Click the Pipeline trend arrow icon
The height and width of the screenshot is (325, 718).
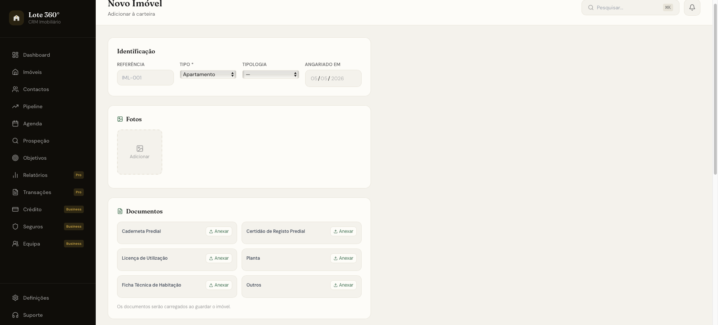point(15,106)
